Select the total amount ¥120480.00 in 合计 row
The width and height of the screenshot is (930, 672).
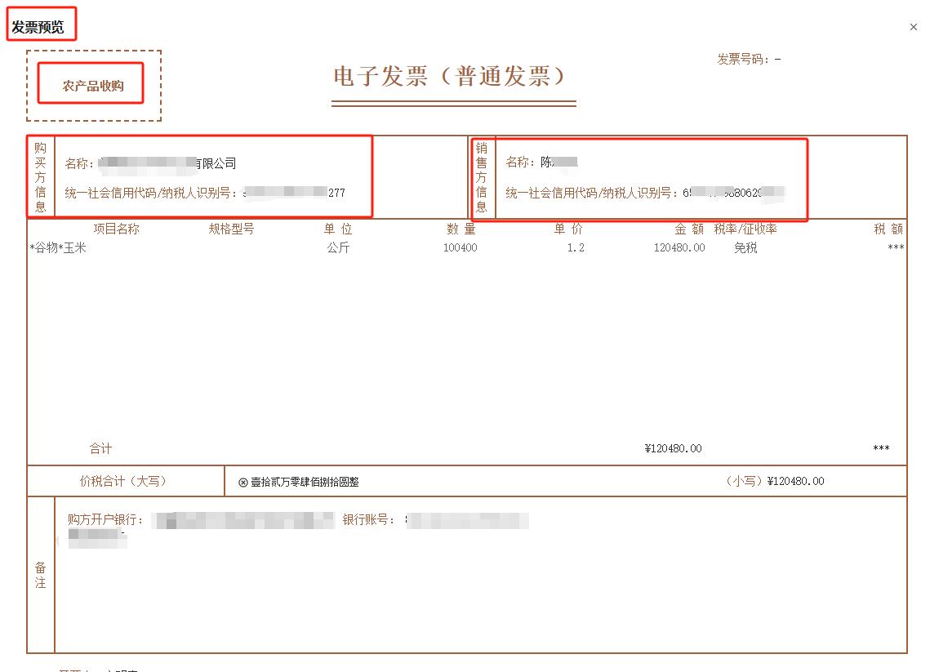pos(673,449)
